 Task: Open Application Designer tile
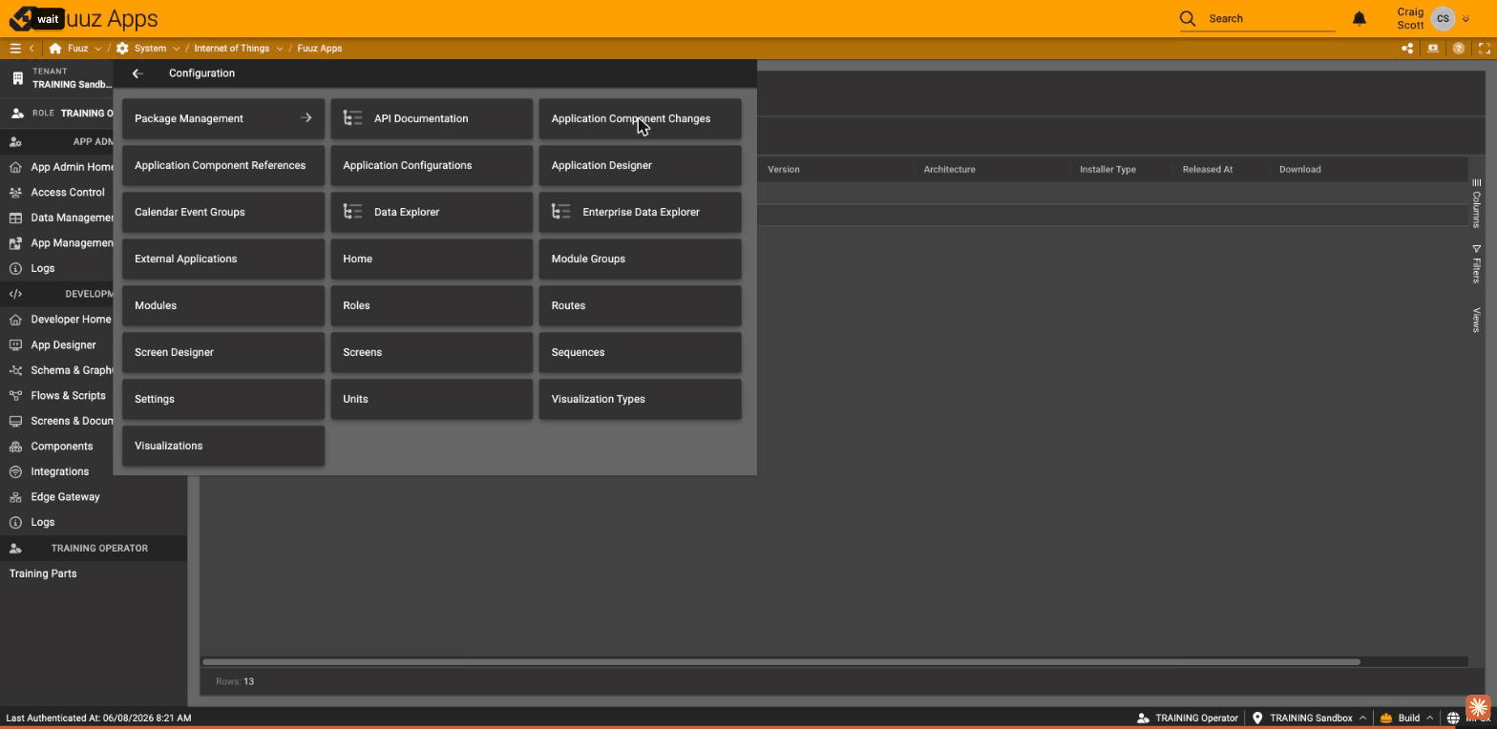pos(640,165)
